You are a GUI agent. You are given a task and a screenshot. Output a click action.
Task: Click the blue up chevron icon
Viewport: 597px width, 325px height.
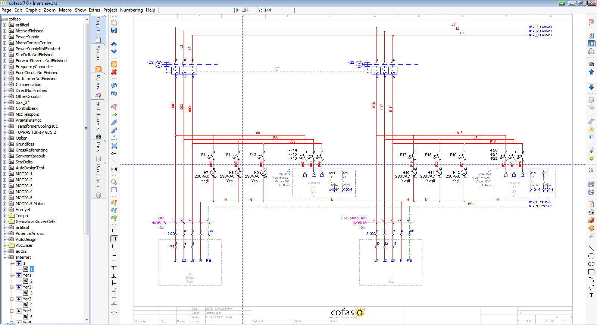pyautogui.click(x=114, y=44)
